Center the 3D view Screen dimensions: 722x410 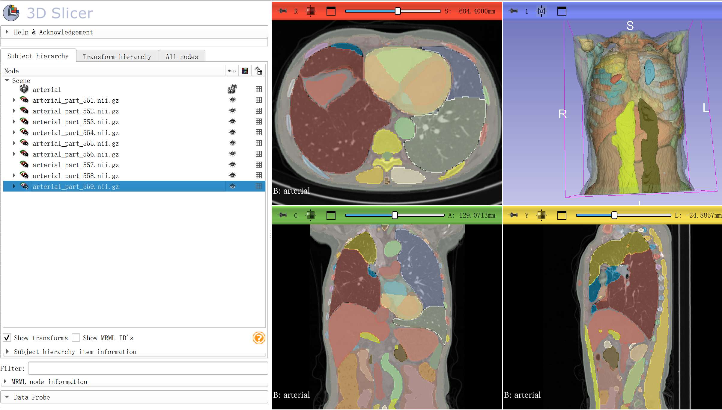pos(541,11)
